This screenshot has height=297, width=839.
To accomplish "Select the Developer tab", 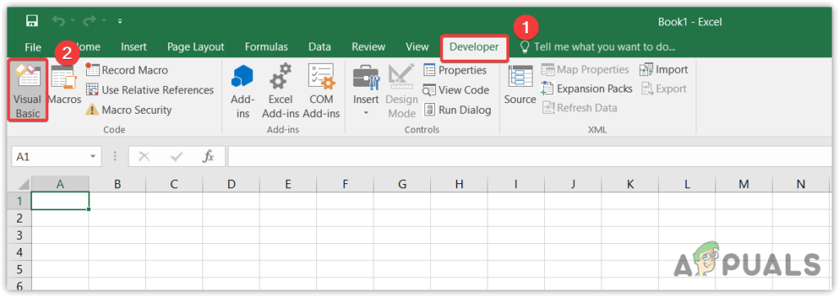I will (x=474, y=47).
